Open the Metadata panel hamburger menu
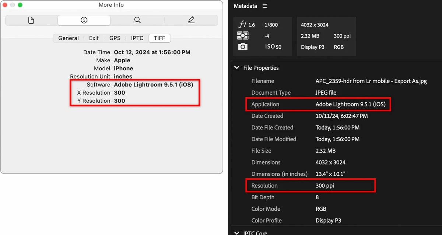This screenshot has width=442, height=235. click(x=265, y=6)
